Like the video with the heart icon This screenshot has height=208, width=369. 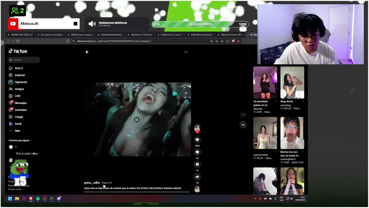point(197,140)
